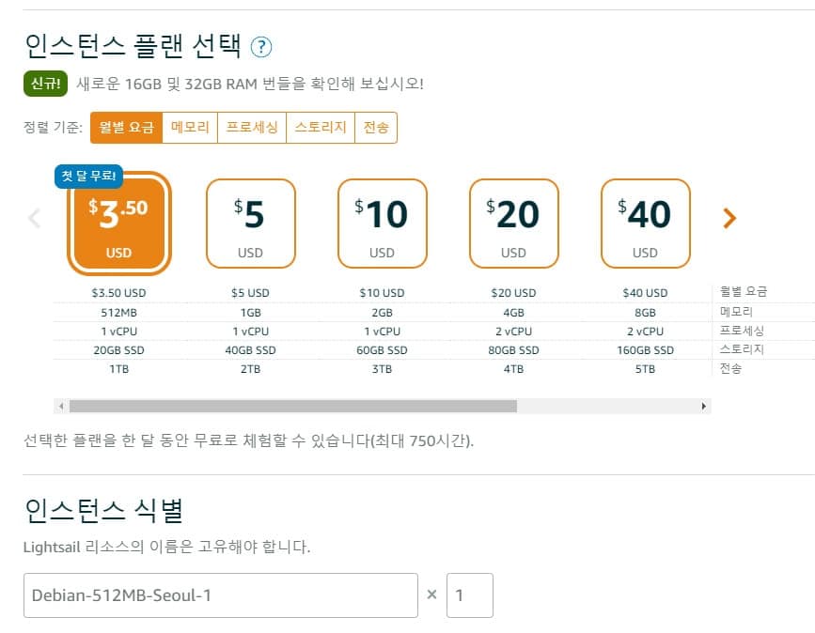The width and height of the screenshot is (815, 633).
Task: Sort plans by 월별 요금
Action: (x=126, y=128)
